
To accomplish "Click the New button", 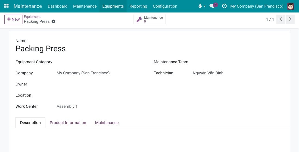I will coord(14,19).
